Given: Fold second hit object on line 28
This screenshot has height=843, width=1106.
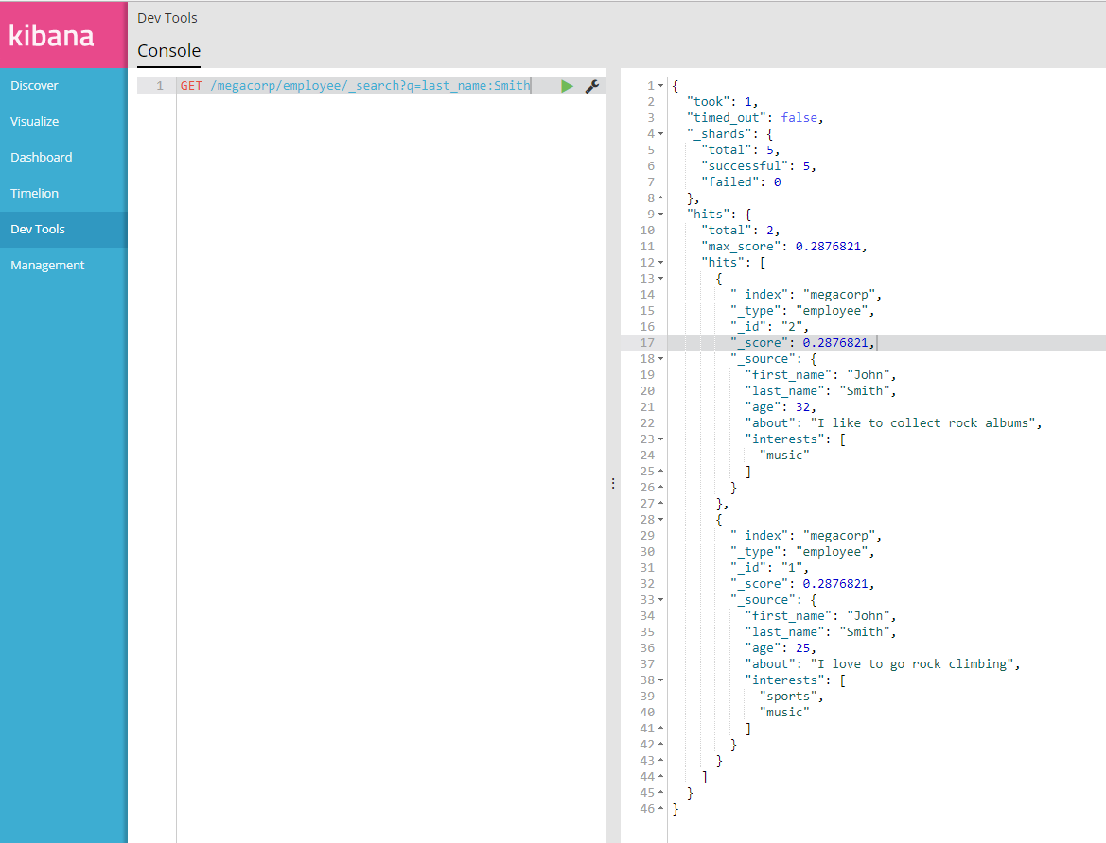Looking at the screenshot, I should 661,520.
